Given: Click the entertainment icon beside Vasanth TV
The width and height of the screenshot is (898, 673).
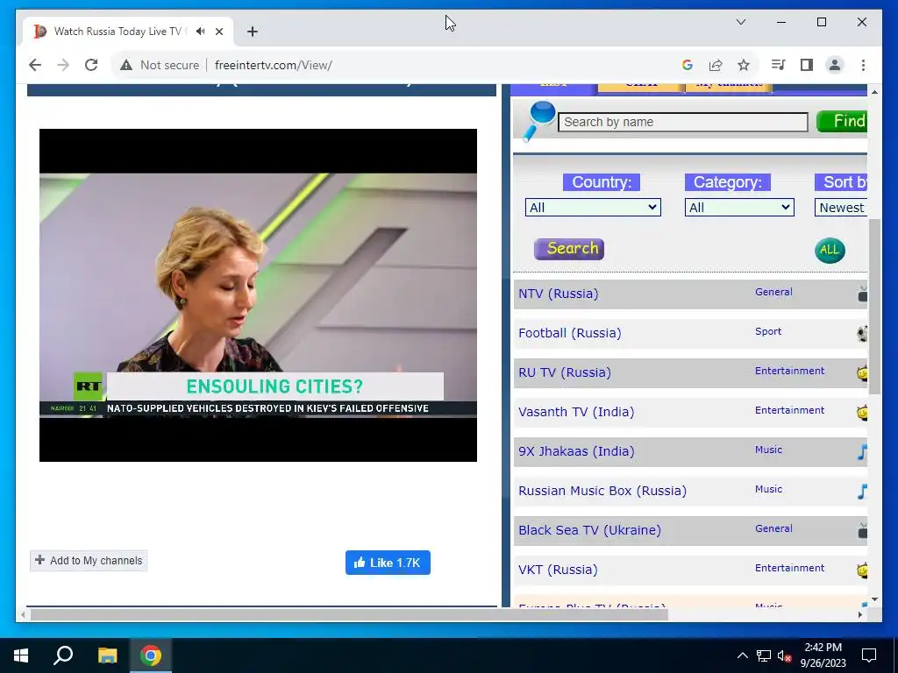Looking at the screenshot, I should pyautogui.click(x=863, y=412).
